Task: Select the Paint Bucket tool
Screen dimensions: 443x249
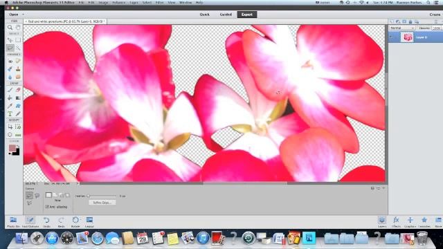Action: [10, 98]
